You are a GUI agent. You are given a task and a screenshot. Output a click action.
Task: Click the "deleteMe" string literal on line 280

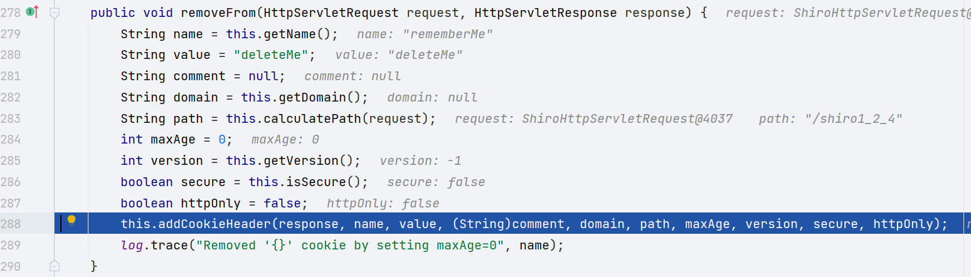271,55
